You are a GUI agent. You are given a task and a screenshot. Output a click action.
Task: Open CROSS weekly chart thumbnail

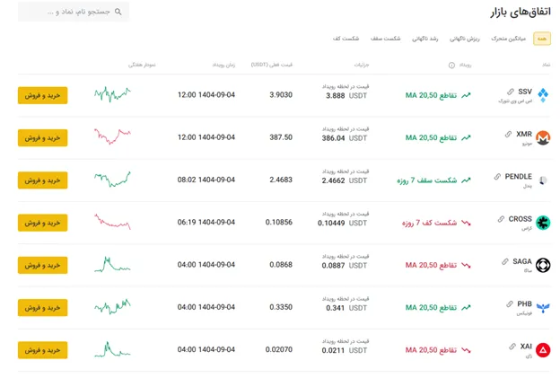pyautogui.click(x=112, y=222)
